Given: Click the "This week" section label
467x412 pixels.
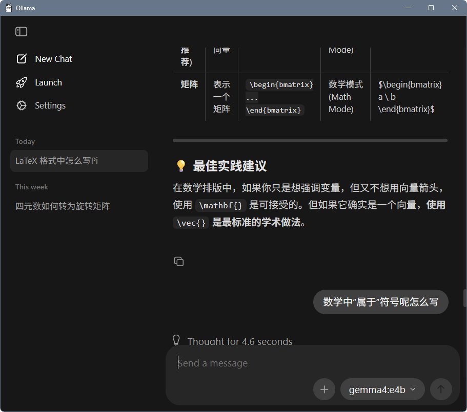Looking at the screenshot, I should [32, 187].
